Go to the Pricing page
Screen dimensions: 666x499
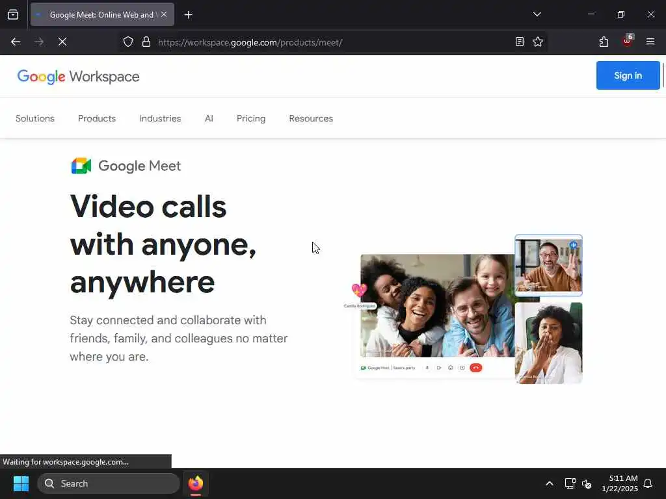[251, 118]
